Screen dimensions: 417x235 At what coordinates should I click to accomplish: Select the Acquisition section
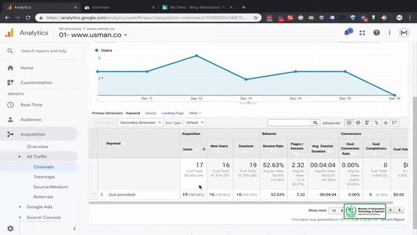click(x=33, y=134)
